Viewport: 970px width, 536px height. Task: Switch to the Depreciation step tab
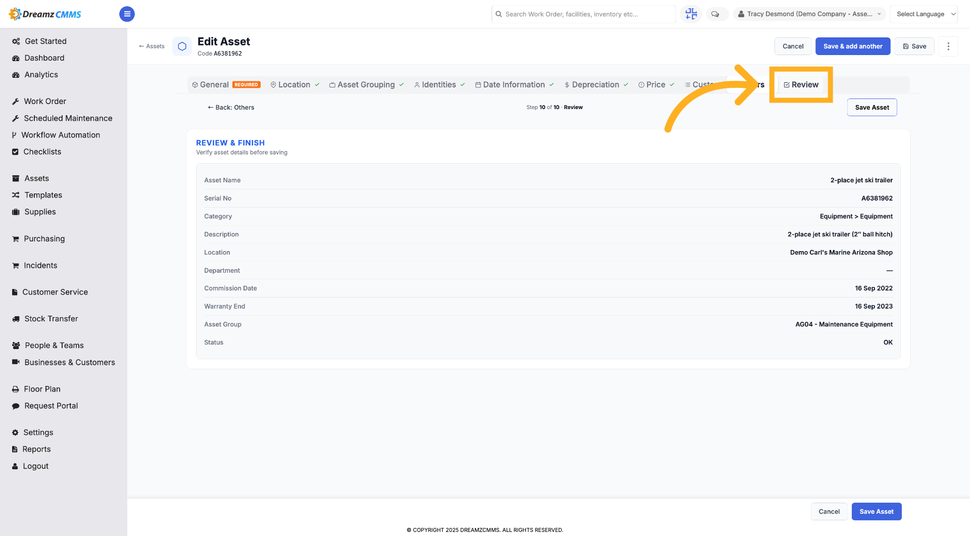click(x=596, y=84)
